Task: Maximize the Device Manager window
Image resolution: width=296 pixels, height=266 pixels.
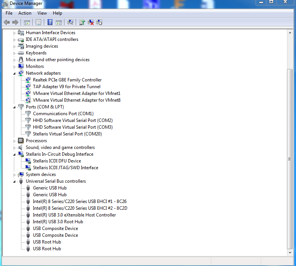Action: (x=271, y=2)
